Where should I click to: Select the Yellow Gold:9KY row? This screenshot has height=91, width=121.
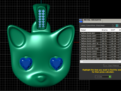click(100, 33)
